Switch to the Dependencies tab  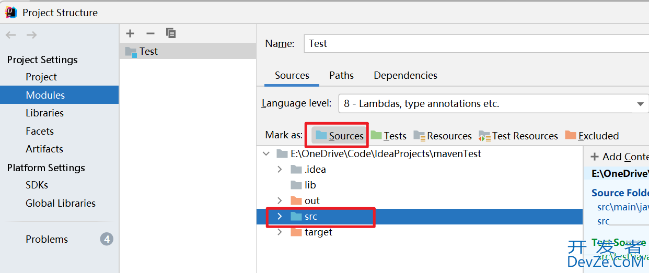405,76
